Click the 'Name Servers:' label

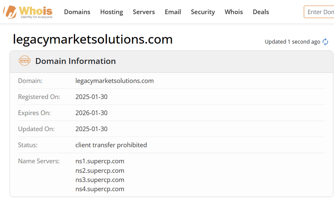(x=39, y=161)
